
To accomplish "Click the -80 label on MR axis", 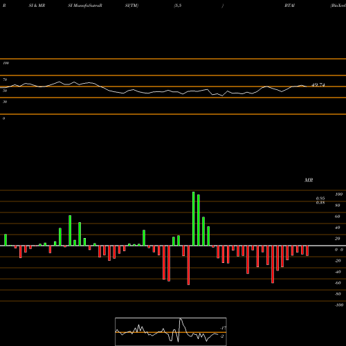I will pyautogui.click(x=338, y=294).
